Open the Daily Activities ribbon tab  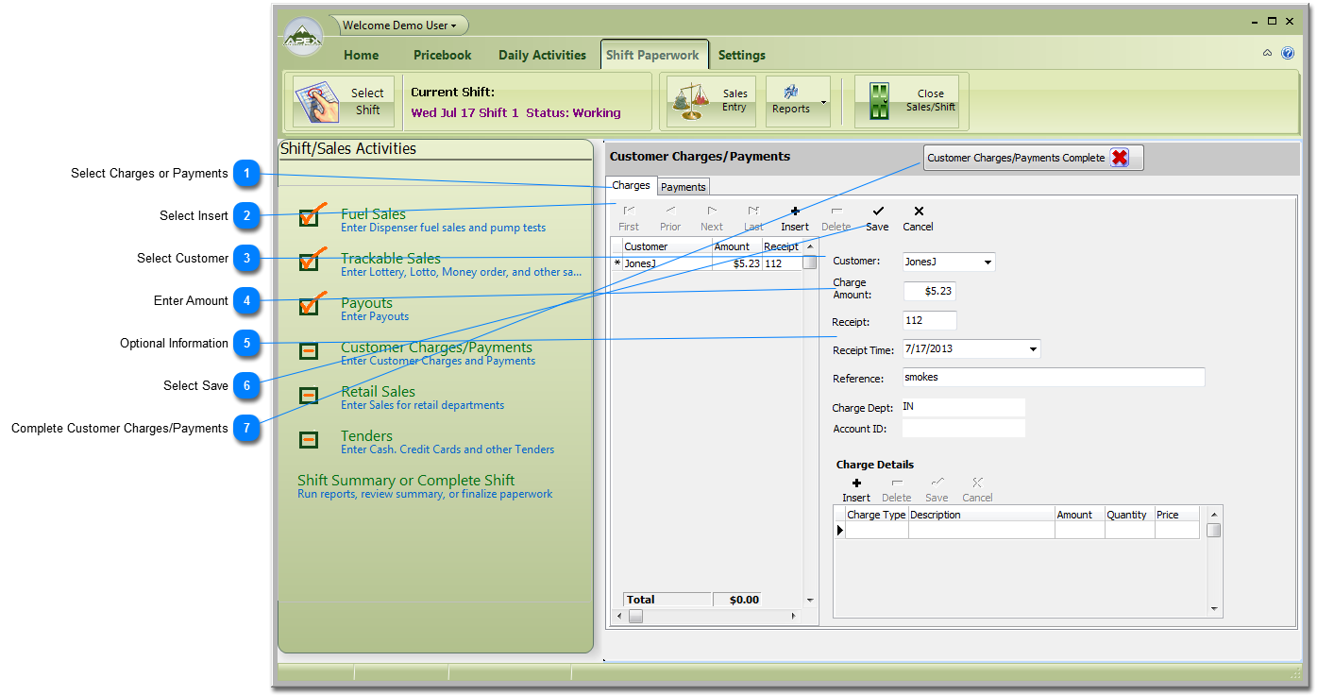[542, 55]
